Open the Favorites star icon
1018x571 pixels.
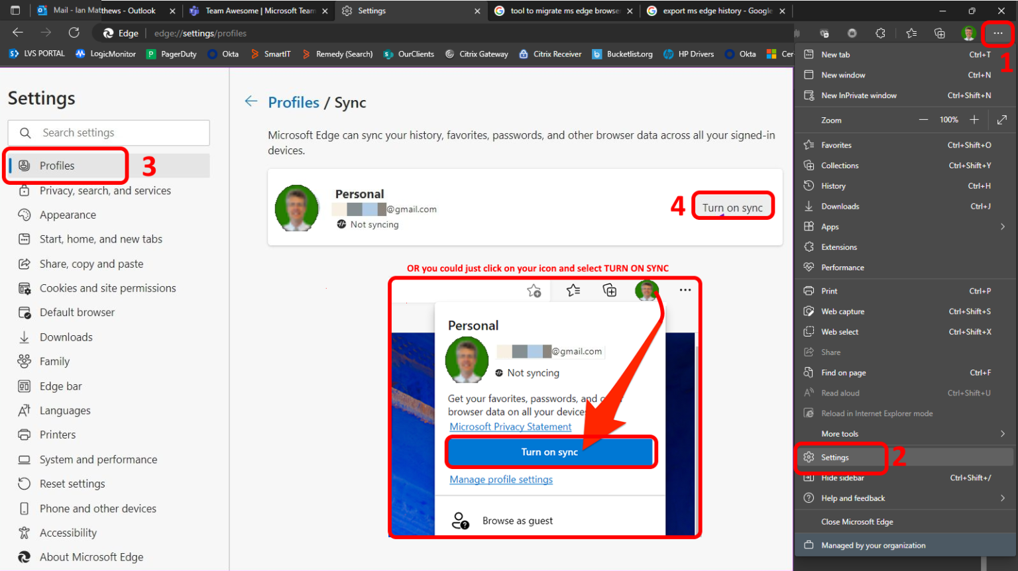(911, 32)
